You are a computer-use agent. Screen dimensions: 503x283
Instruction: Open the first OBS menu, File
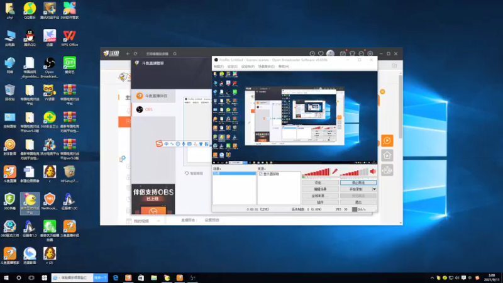218,67
